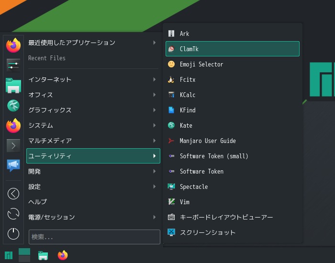Open the ヘルプ menu entry
This screenshot has width=335, height=263.
pyautogui.click(x=93, y=202)
